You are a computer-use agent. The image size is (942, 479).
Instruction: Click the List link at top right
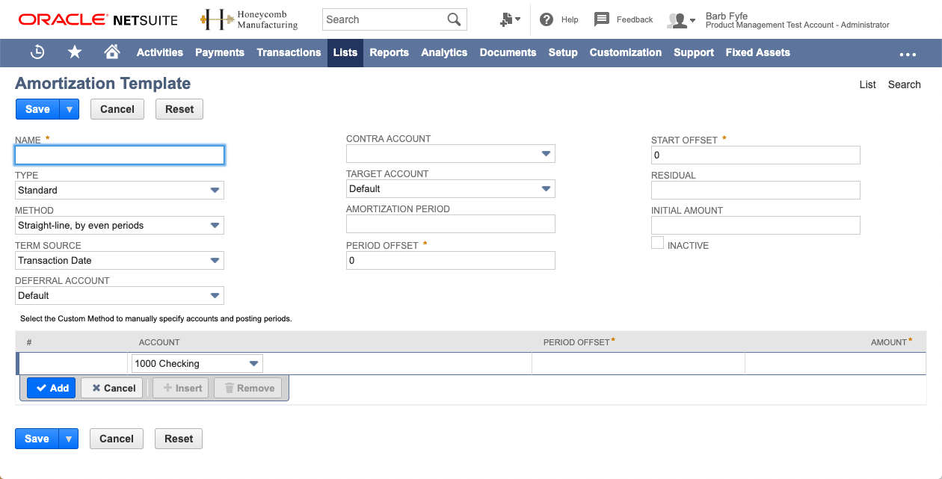pos(867,84)
